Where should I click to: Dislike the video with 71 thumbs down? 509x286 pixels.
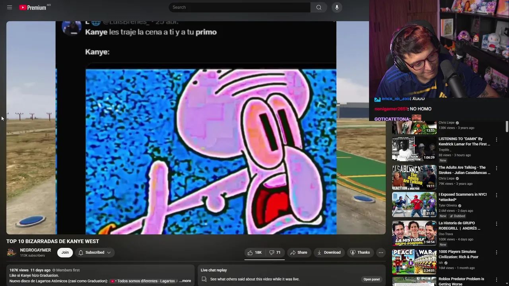pos(275,252)
